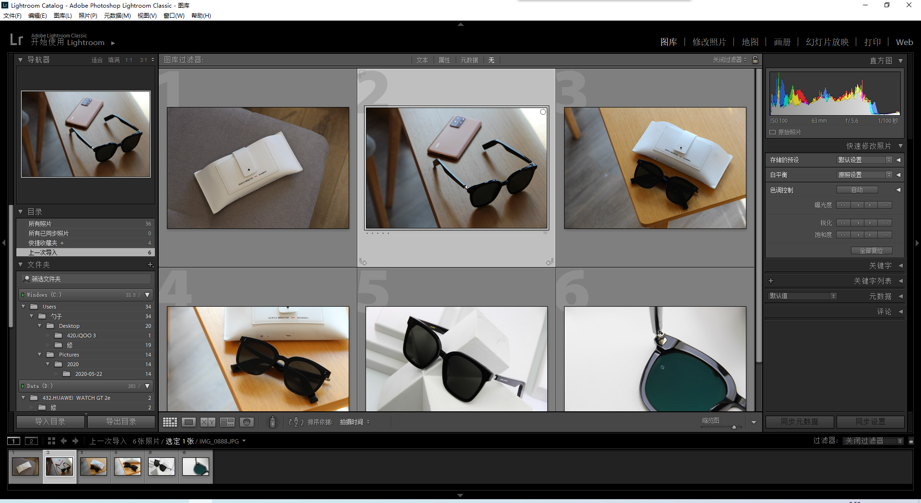
Task: Collapse the Desktop folder tree node
Action: [40, 326]
